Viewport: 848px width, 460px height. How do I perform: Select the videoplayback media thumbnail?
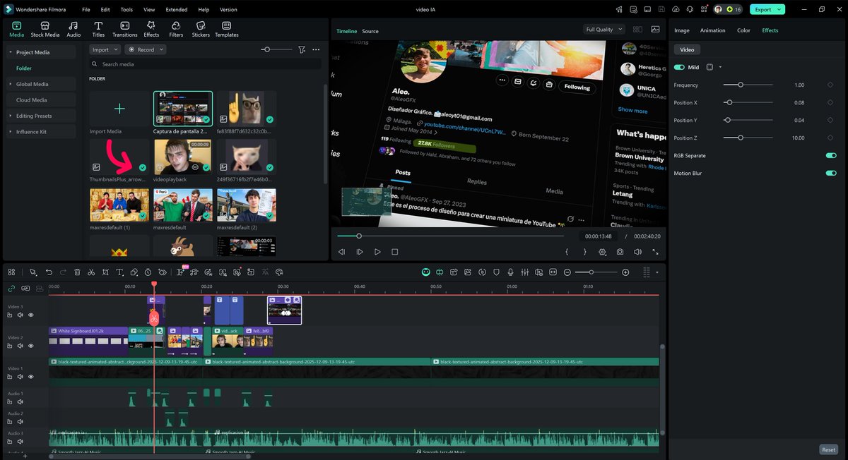[183, 156]
